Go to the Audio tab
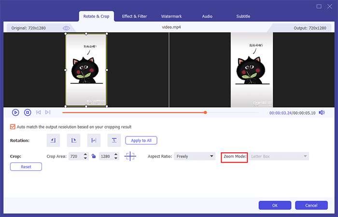338x217 pixels. pos(207,16)
